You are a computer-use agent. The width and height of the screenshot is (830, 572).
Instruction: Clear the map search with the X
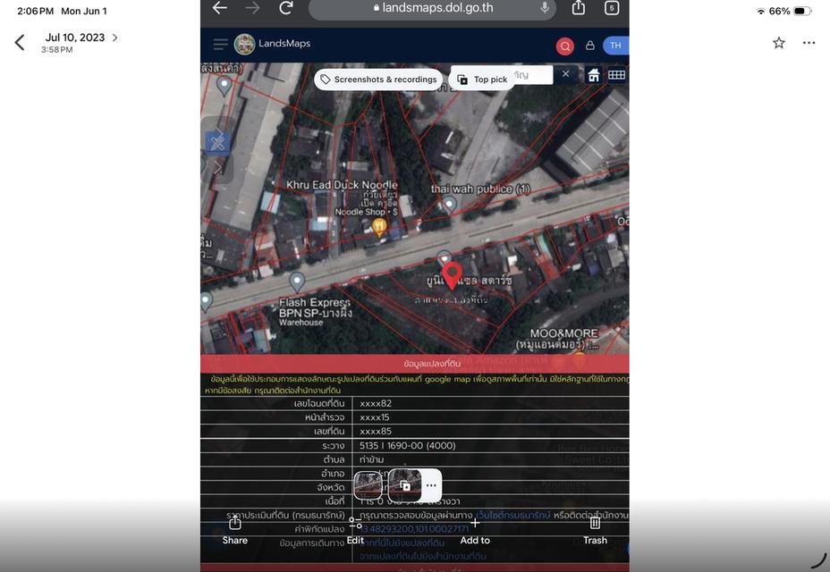click(x=565, y=74)
